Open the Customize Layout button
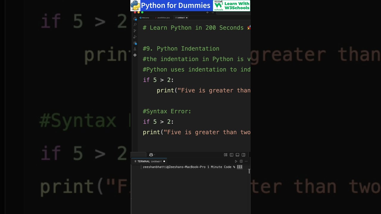This screenshot has height=214, width=381. pos(226,155)
